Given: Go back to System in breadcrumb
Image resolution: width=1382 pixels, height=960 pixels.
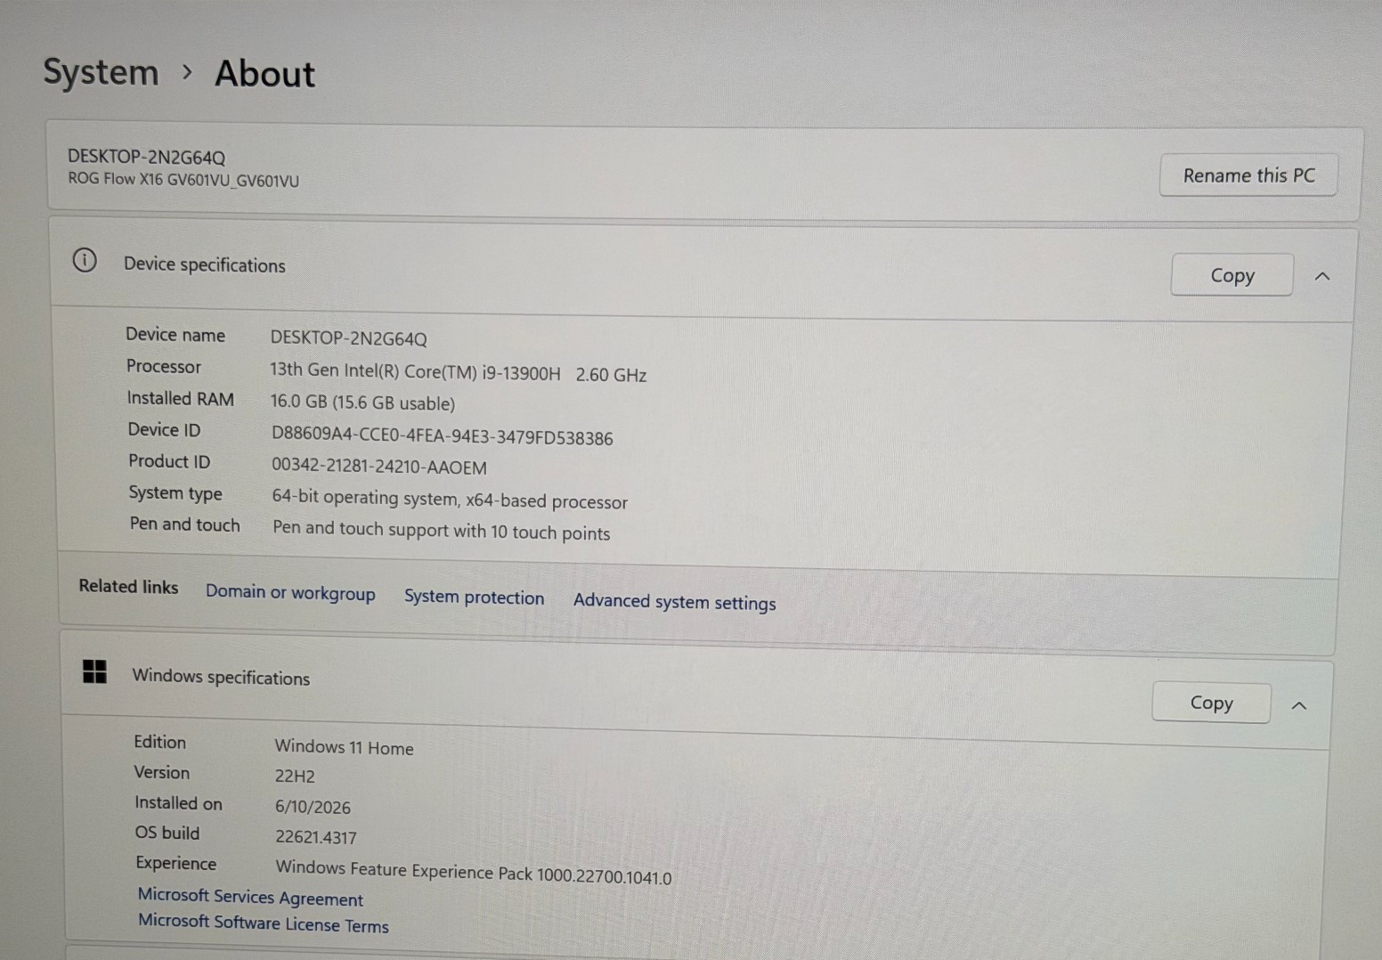Looking at the screenshot, I should 101,72.
